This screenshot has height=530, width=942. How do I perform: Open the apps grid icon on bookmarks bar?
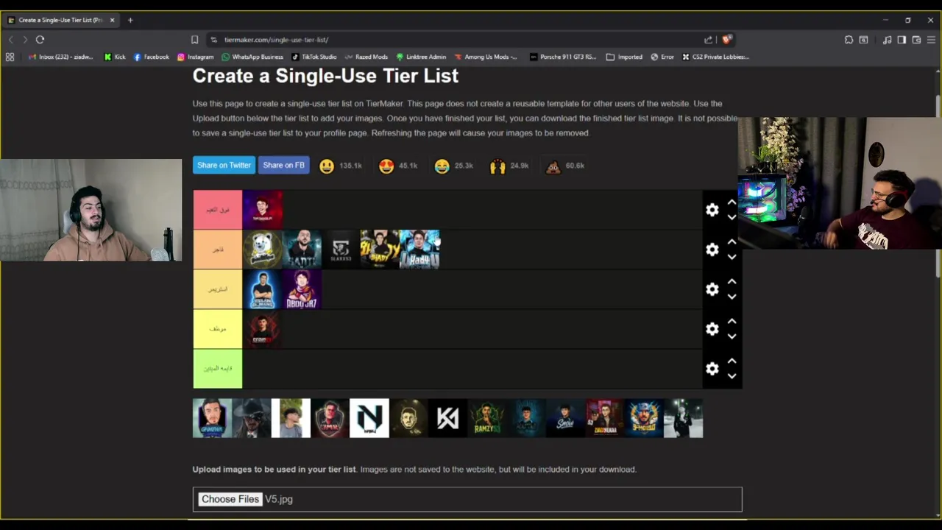10,57
